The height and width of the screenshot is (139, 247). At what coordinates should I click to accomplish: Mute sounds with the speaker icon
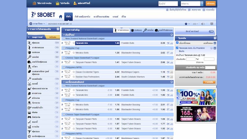point(203,24)
